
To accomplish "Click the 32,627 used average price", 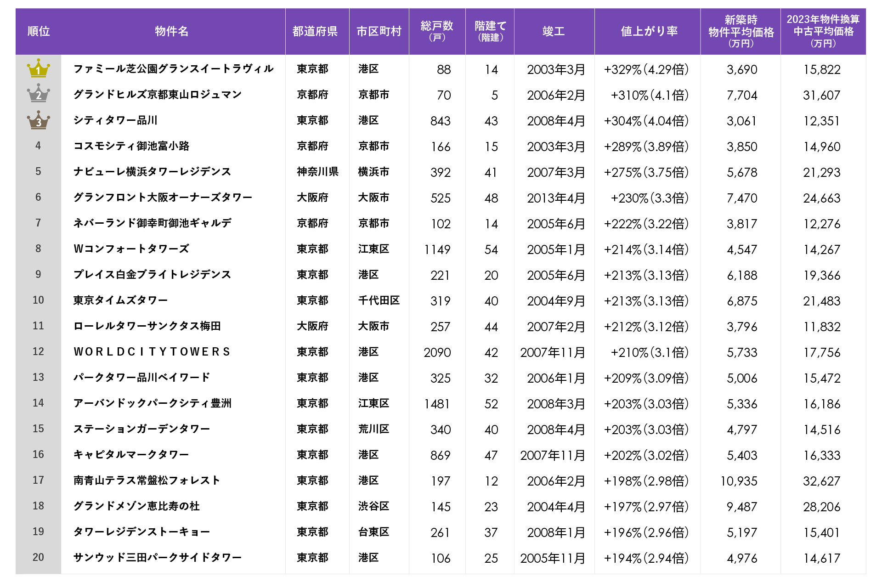I will pyautogui.click(x=822, y=481).
